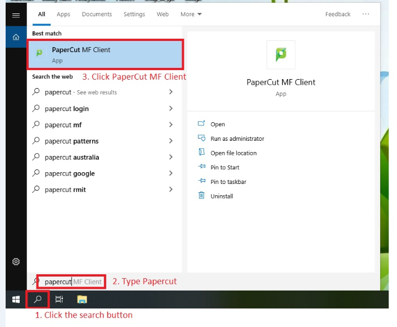Image resolution: width=397 pixels, height=327 pixels.
Task: Select Pin to taskbar
Action: tap(228, 182)
